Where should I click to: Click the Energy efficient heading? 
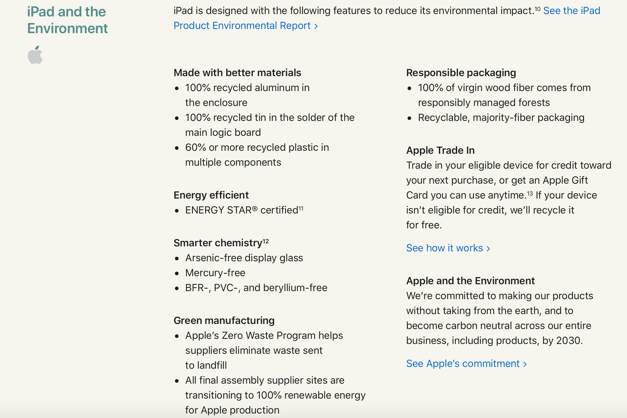tap(211, 195)
